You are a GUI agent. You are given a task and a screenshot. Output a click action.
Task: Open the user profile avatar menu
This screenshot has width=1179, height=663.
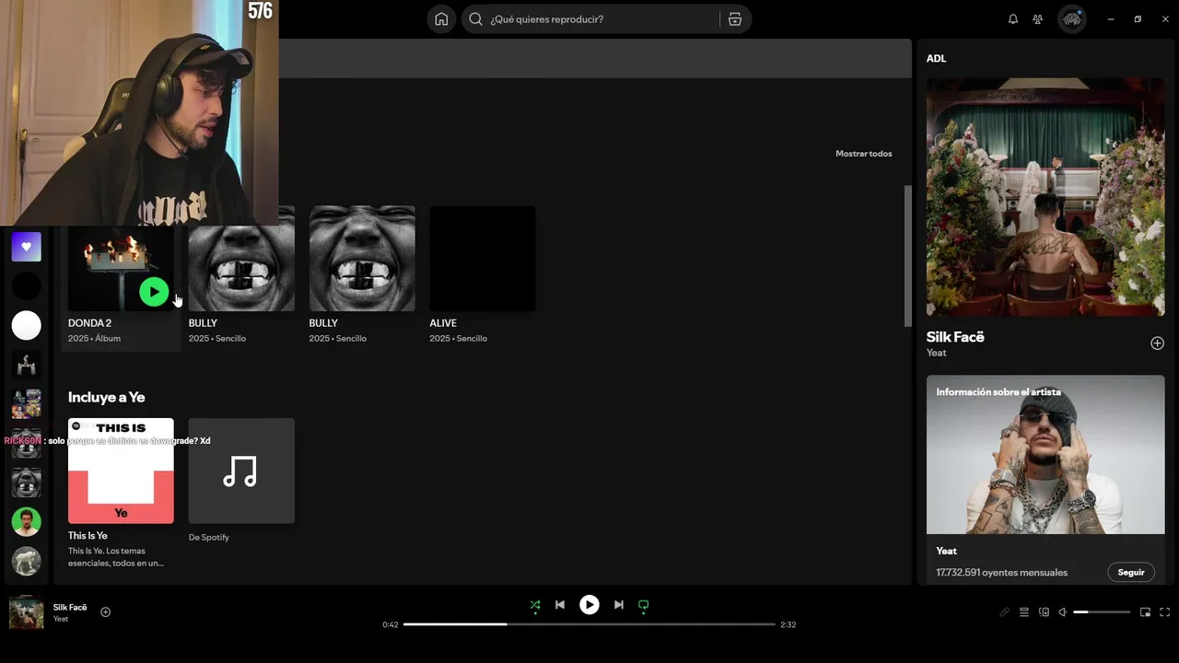pyautogui.click(x=1071, y=19)
